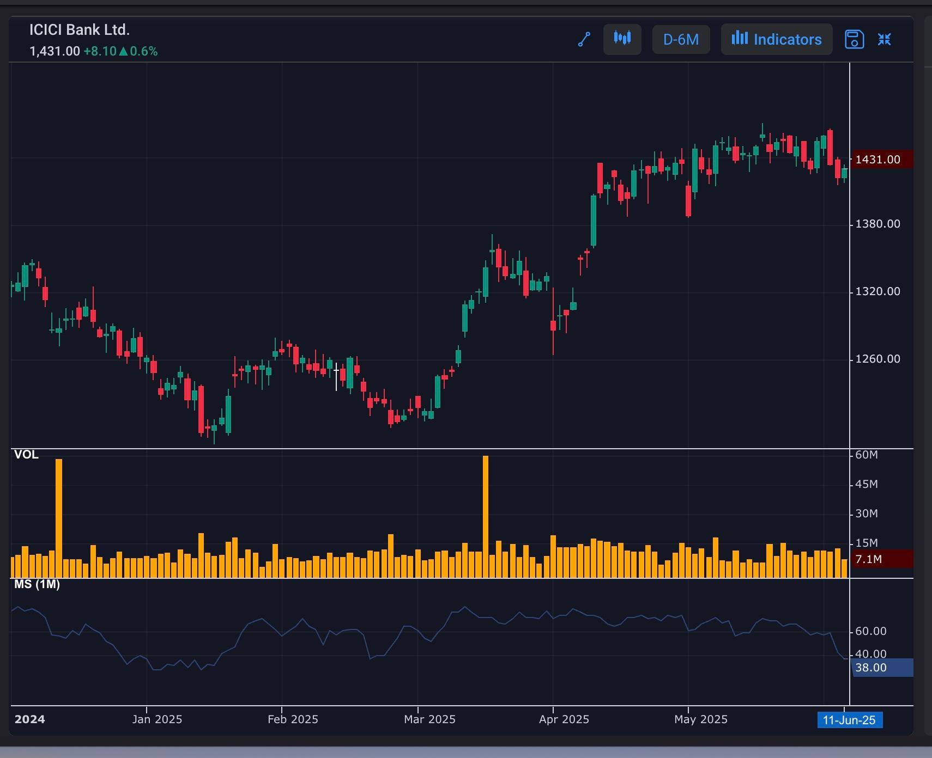Click the Feb 2025 axis label

[x=293, y=719]
